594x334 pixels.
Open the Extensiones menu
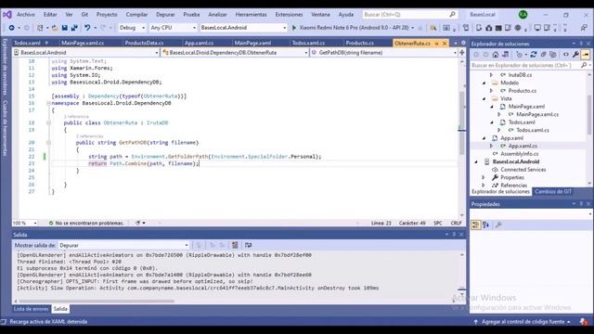289,15
